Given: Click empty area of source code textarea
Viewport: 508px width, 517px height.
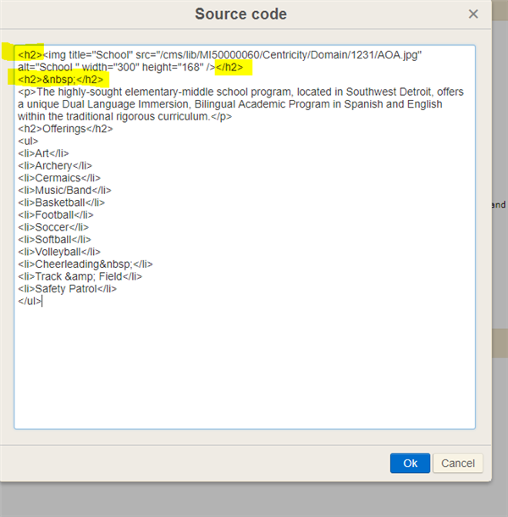Looking at the screenshot, I should click(245, 366).
